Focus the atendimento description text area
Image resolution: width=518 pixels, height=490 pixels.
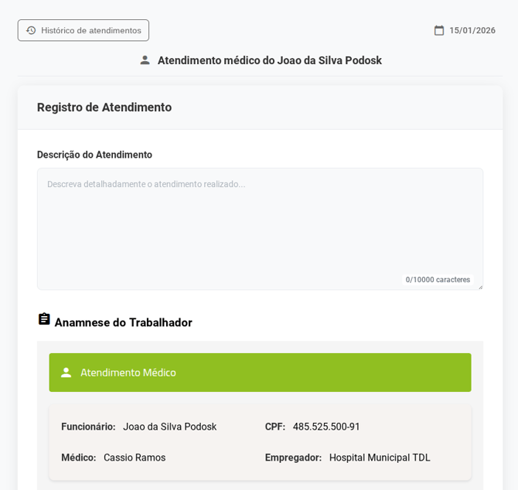pos(260,224)
